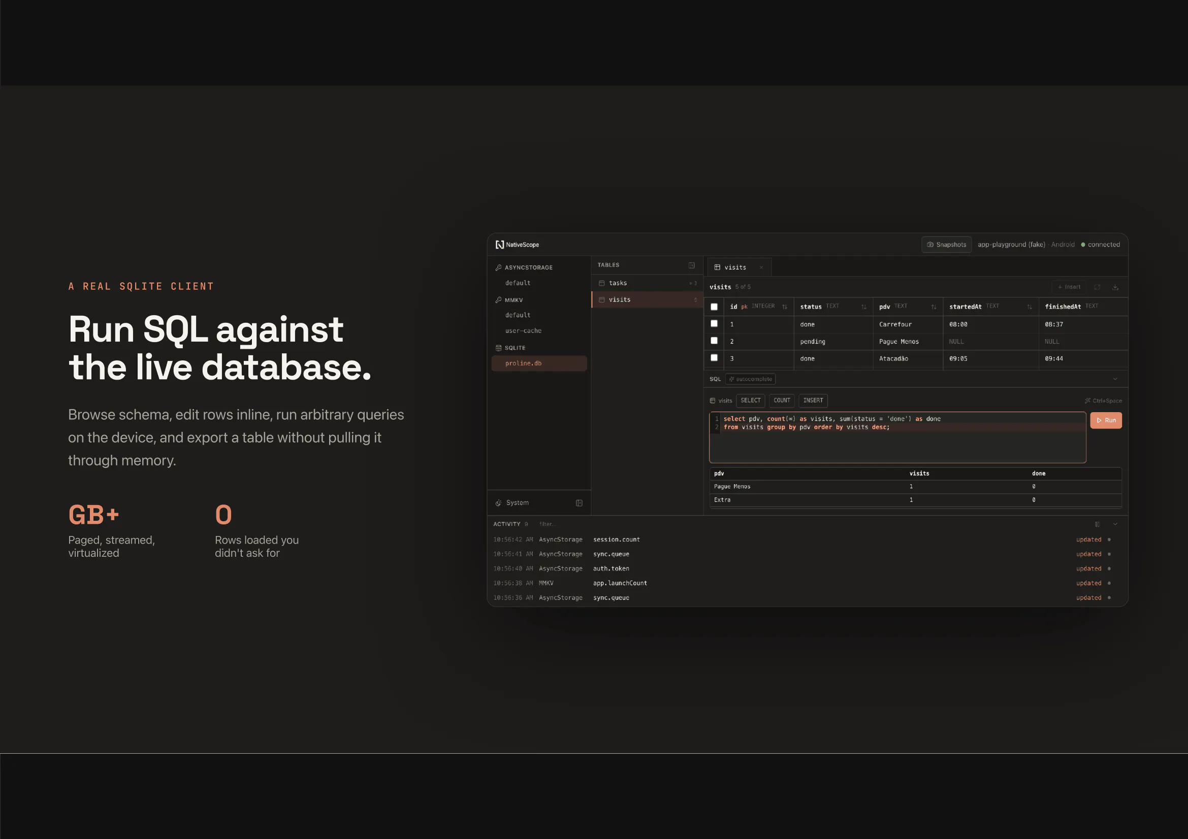Screen dimensions: 1188x839
Task: Collapse the SQL panel chevron
Action: (1115, 379)
